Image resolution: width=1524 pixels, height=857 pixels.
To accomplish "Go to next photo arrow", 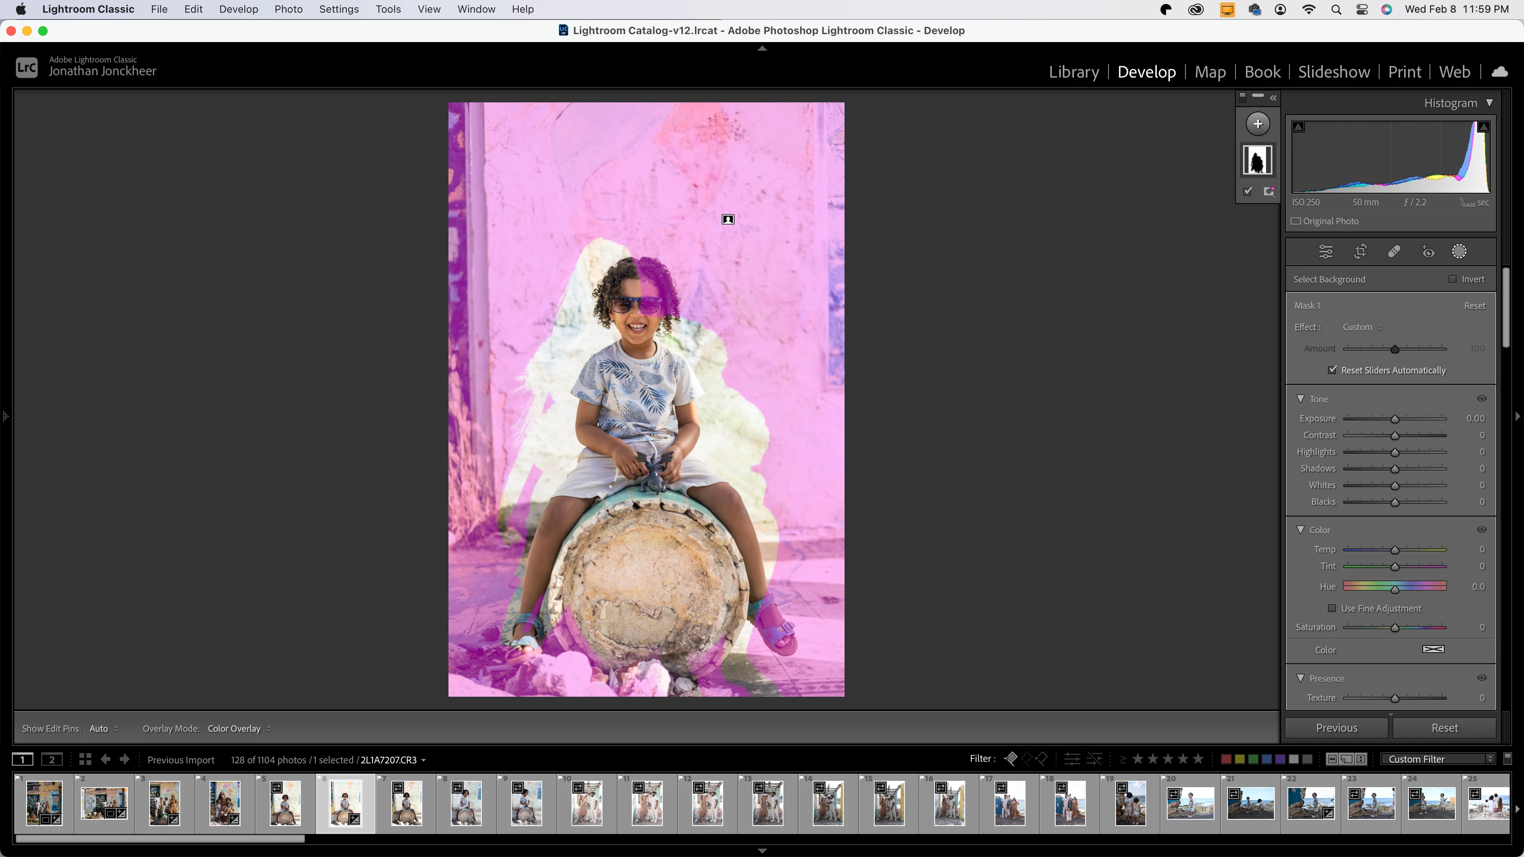I will [x=125, y=759].
